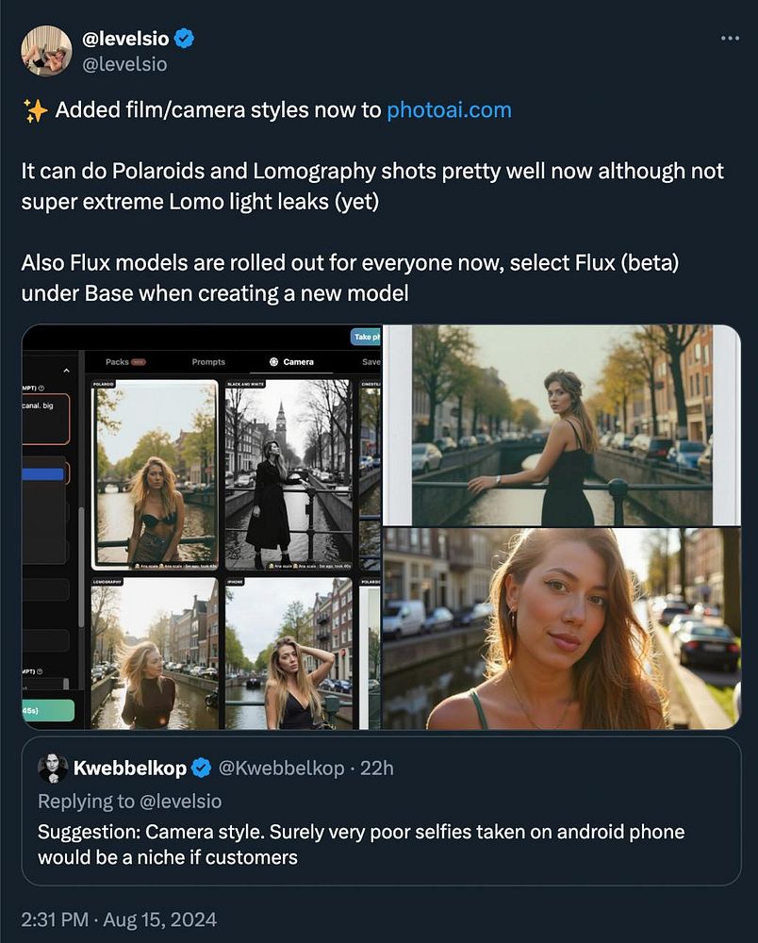Collapse the sidebar section with the up chevron
This screenshot has height=943, width=758.
click(65, 370)
